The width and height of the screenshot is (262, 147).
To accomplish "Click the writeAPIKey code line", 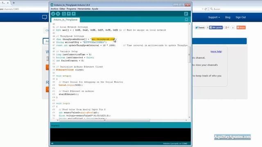I will click(81, 42).
